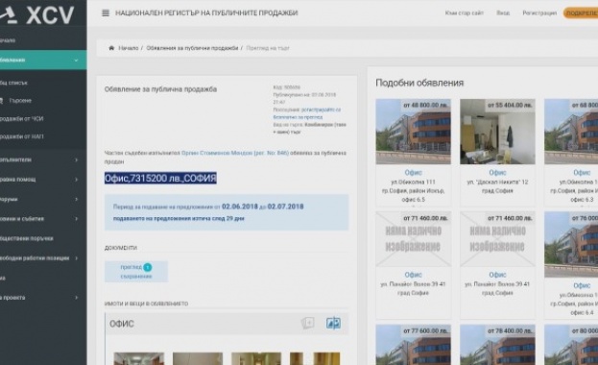
Task: Open Продажби от ЧСИ sidebar item
Action: point(22,119)
